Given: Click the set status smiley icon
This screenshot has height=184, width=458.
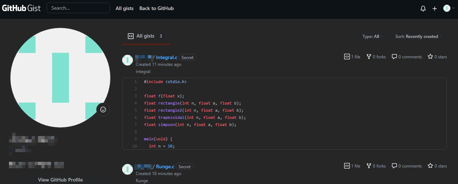Looking at the screenshot, I should tap(103, 110).
